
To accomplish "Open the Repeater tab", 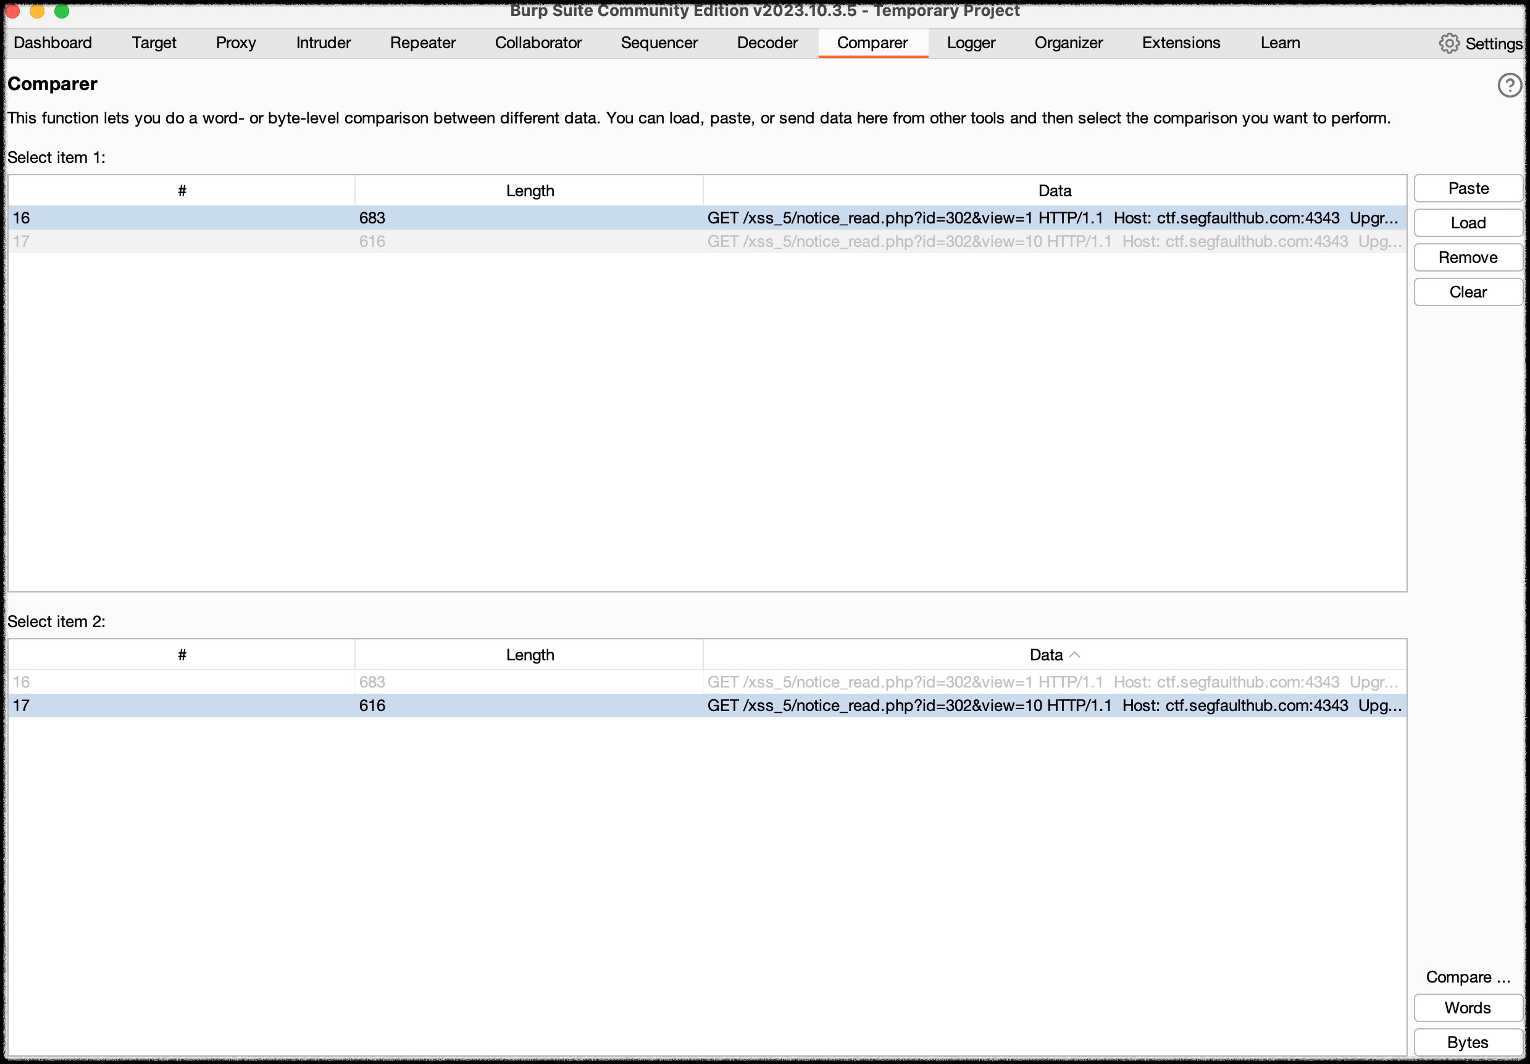I will pyautogui.click(x=422, y=43).
